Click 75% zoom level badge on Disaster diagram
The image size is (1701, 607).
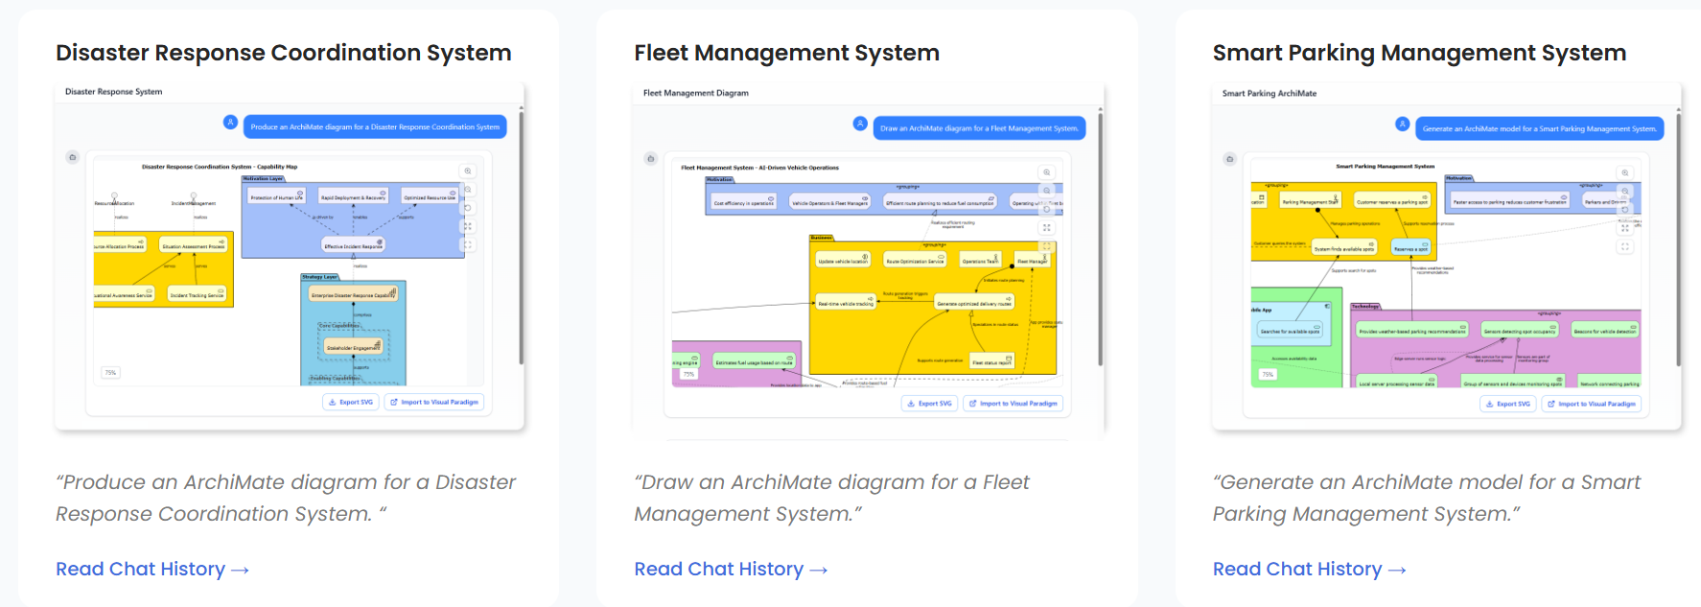pyautogui.click(x=110, y=373)
